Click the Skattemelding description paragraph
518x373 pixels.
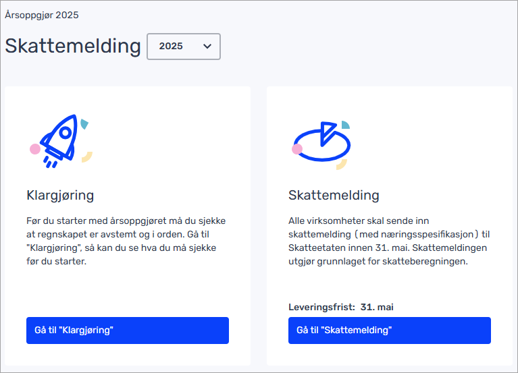pyautogui.click(x=388, y=241)
